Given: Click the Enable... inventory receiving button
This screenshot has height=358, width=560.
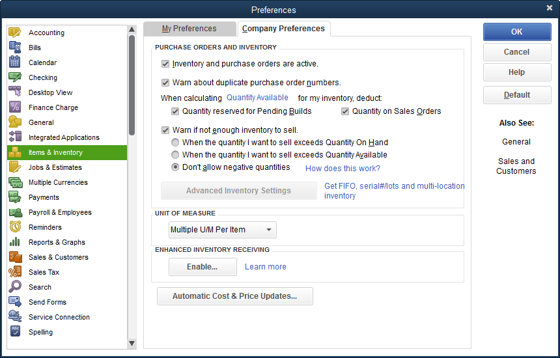Looking at the screenshot, I should pyautogui.click(x=203, y=267).
